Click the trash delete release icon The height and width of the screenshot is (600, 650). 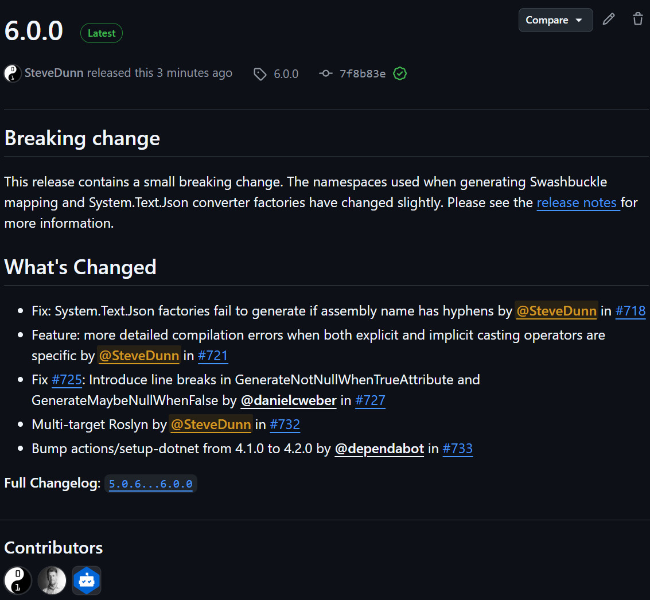pyautogui.click(x=638, y=19)
